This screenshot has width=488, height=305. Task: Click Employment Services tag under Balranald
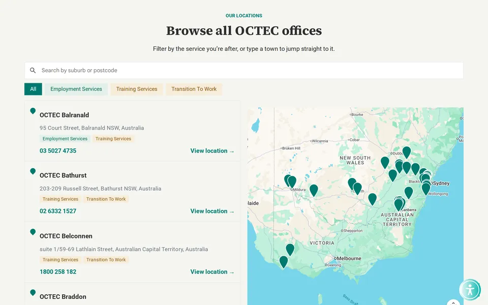(x=65, y=139)
